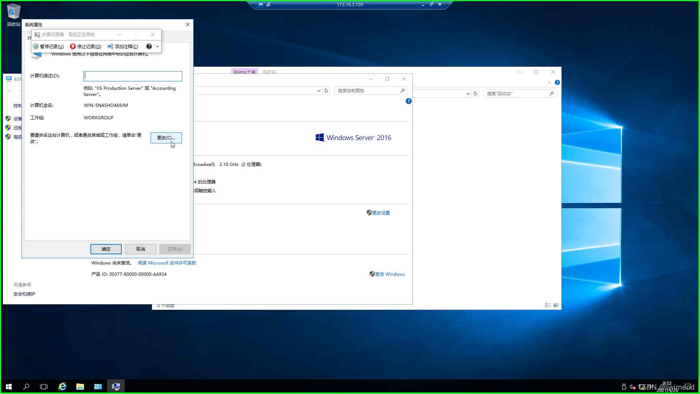The height and width of the screenshot is (394, 700).
Task: Click the volume tray icon
Action: tap(633, 387)
